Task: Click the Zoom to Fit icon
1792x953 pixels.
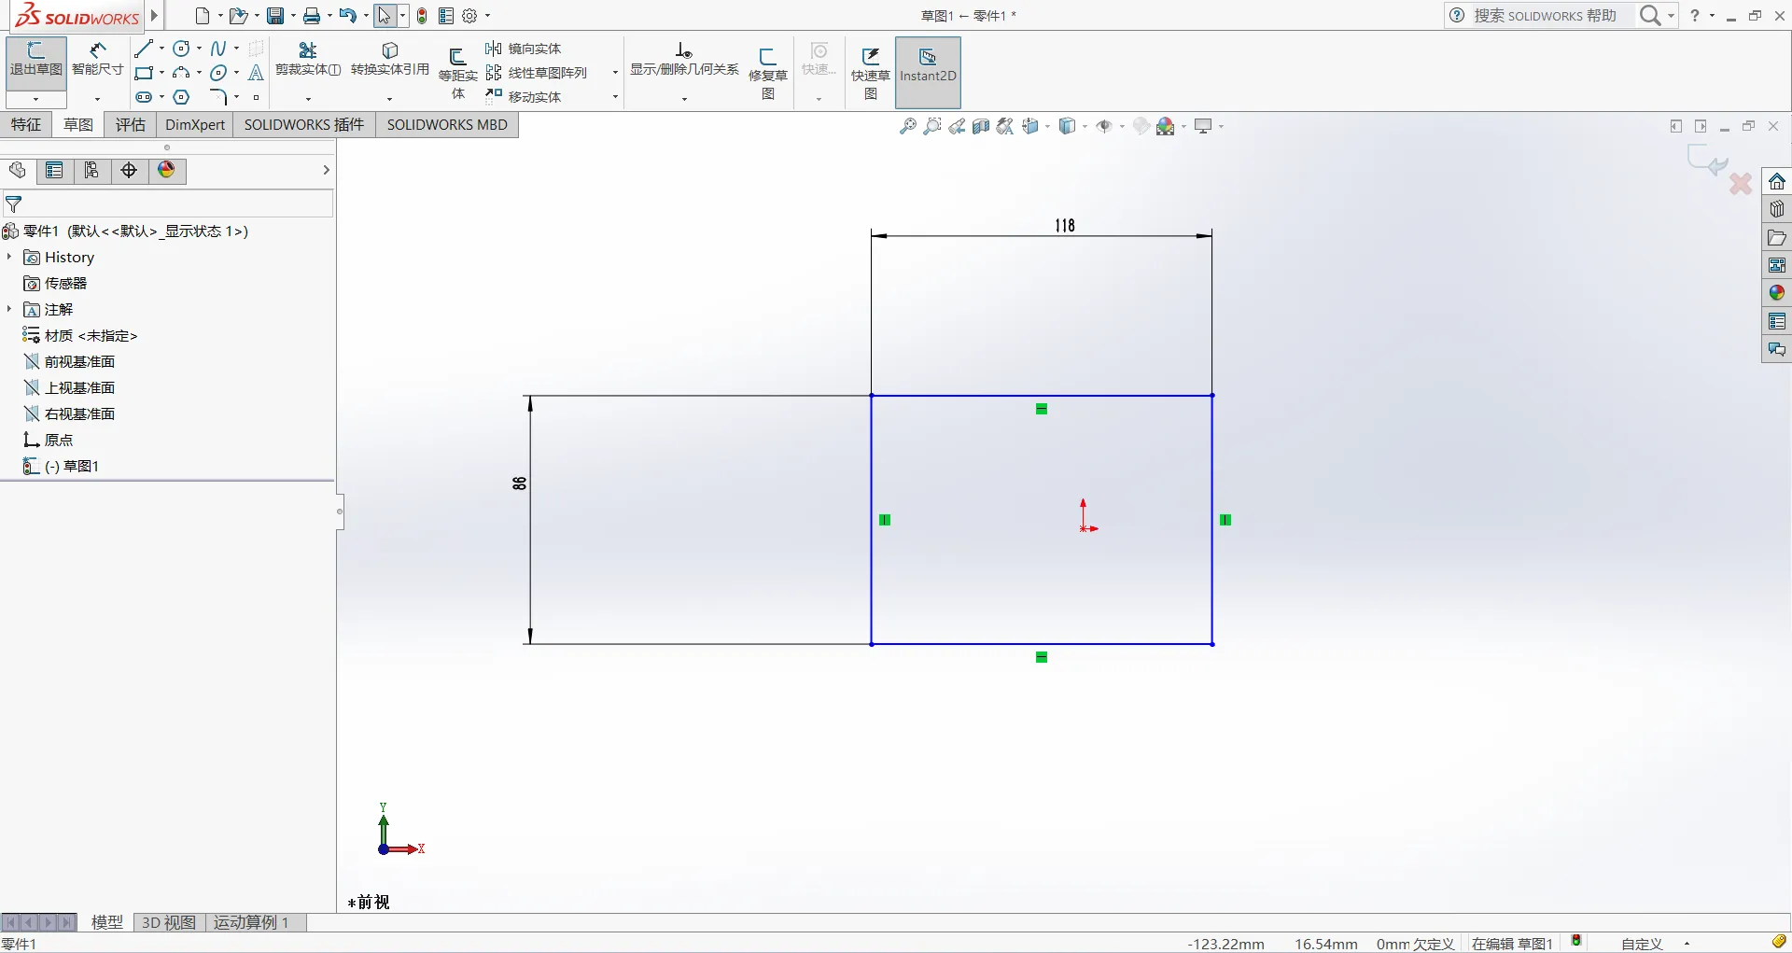Action: tap(907, 126)
